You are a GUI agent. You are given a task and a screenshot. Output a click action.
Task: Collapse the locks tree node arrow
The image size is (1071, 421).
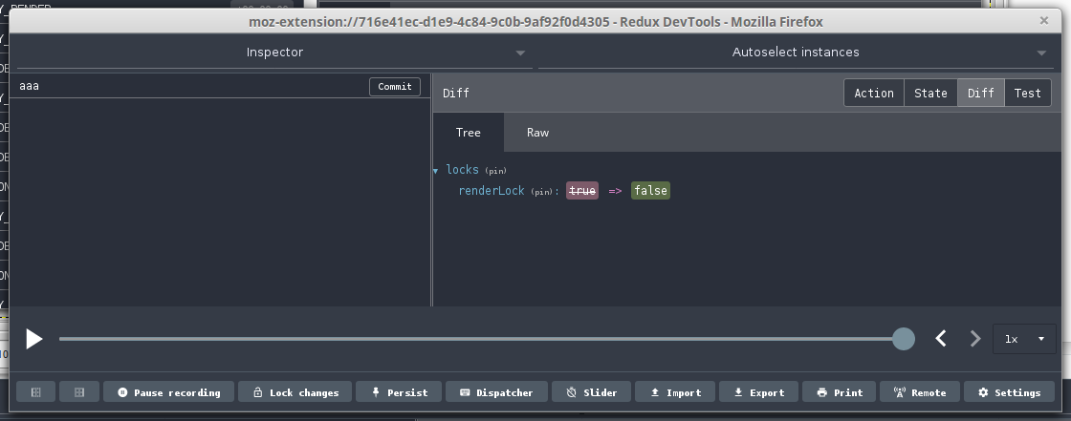[436, 171]
